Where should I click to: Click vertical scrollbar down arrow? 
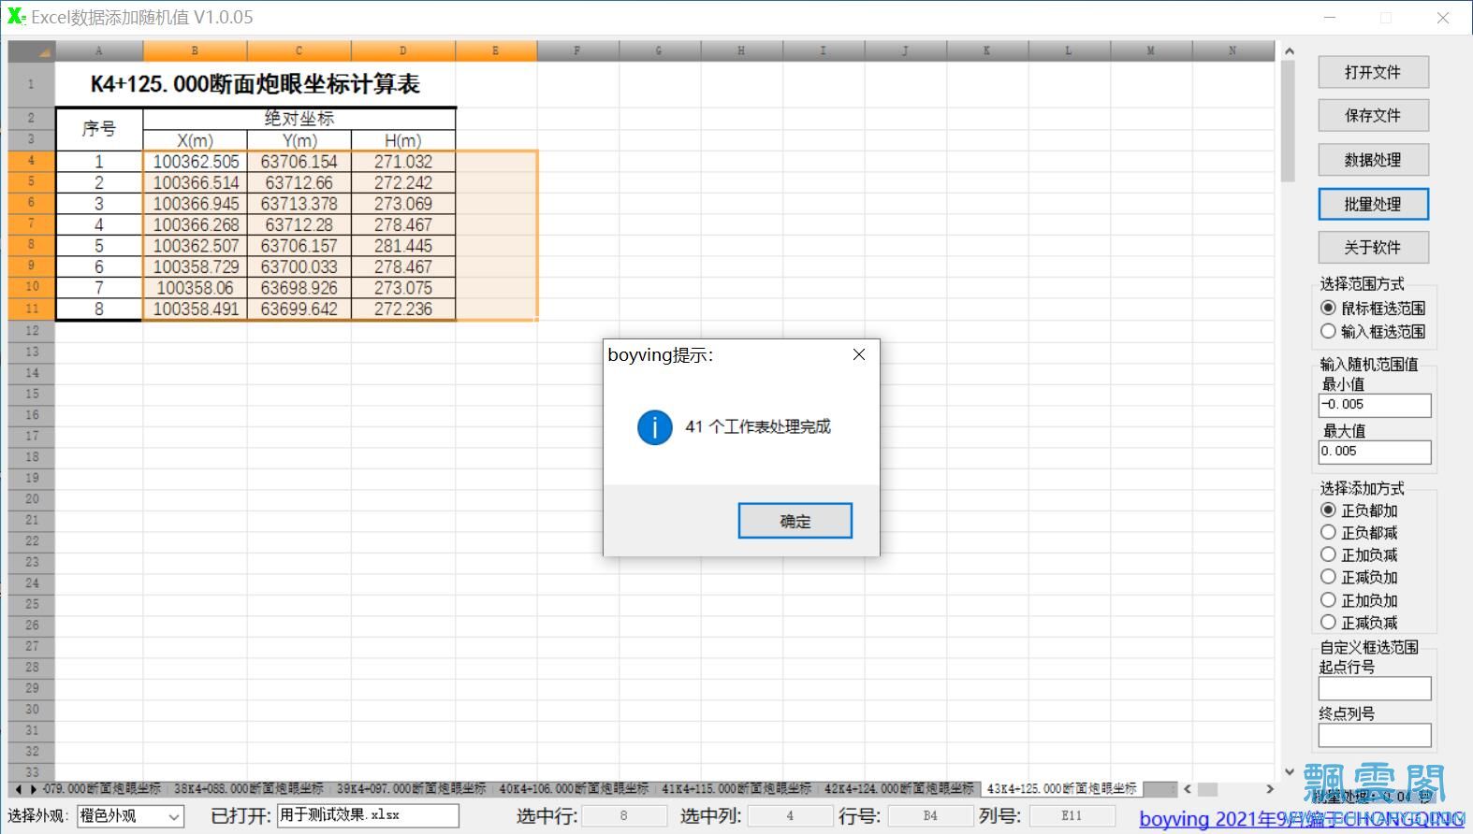[x=1289, y=772]
